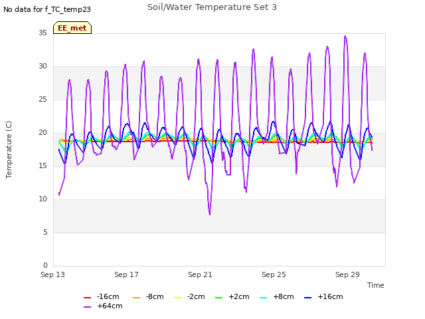Click the highest purple peak near Sep 29

point(345,36)
